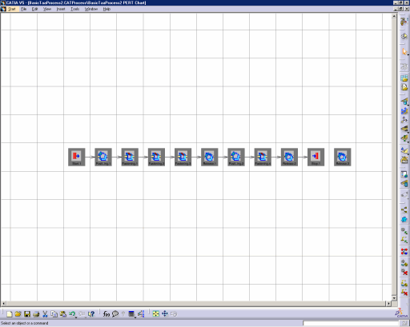Open the Start menu
The image size is (410, 327).
[x=12, y=9]
